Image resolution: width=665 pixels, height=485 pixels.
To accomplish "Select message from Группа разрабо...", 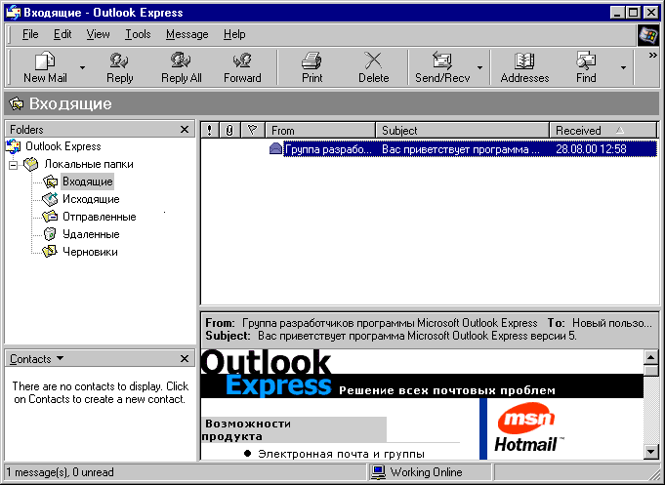I will pos(329,149).
